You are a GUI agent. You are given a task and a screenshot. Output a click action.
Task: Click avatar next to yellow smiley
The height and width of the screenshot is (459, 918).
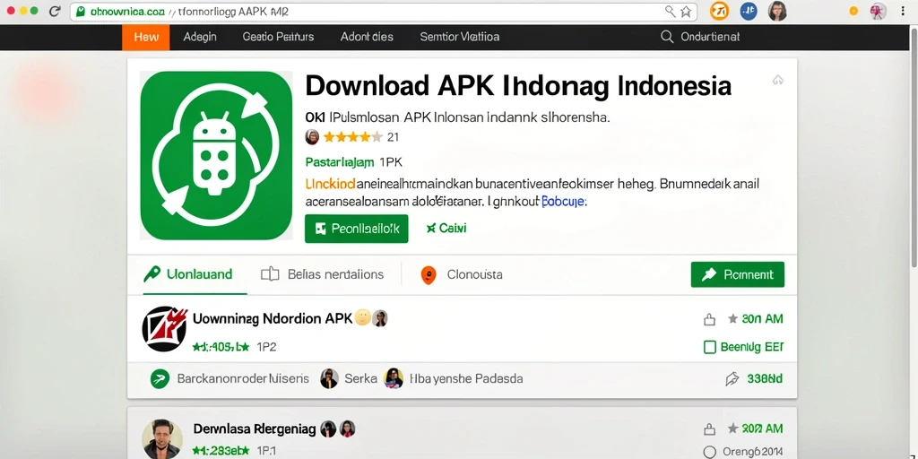380,318
